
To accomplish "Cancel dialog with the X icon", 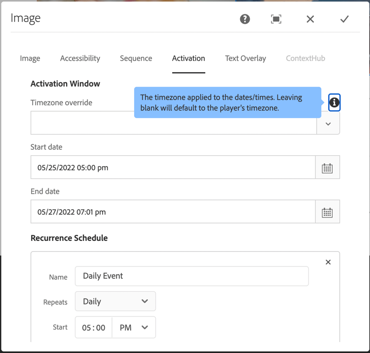I will 310,19.
